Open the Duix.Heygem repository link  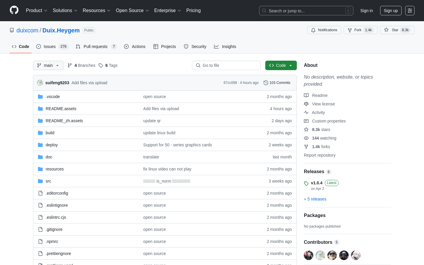tap(61, 30)
